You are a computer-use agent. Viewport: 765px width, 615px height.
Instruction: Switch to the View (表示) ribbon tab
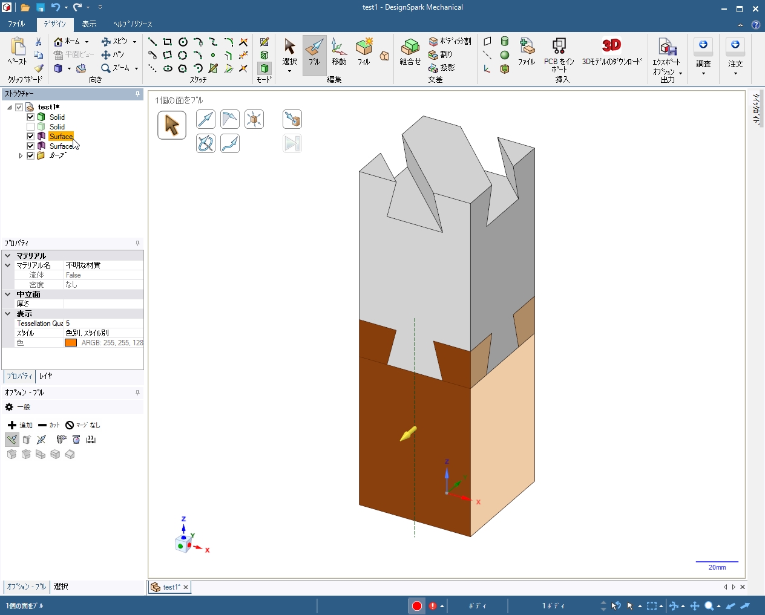coord(89,24)
